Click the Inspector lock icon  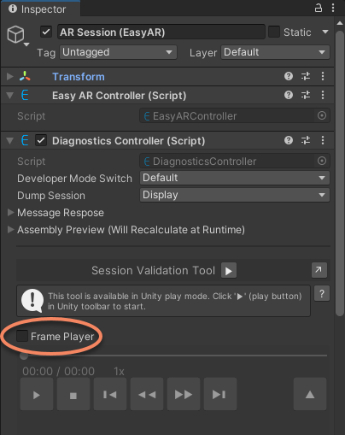(319, 8)
